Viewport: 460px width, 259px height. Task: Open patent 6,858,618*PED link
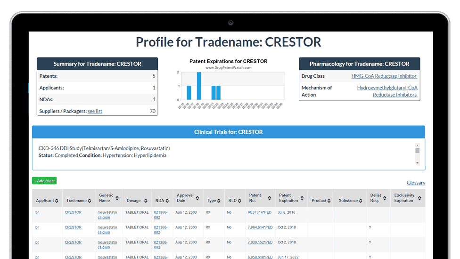[x=260, y=257]
